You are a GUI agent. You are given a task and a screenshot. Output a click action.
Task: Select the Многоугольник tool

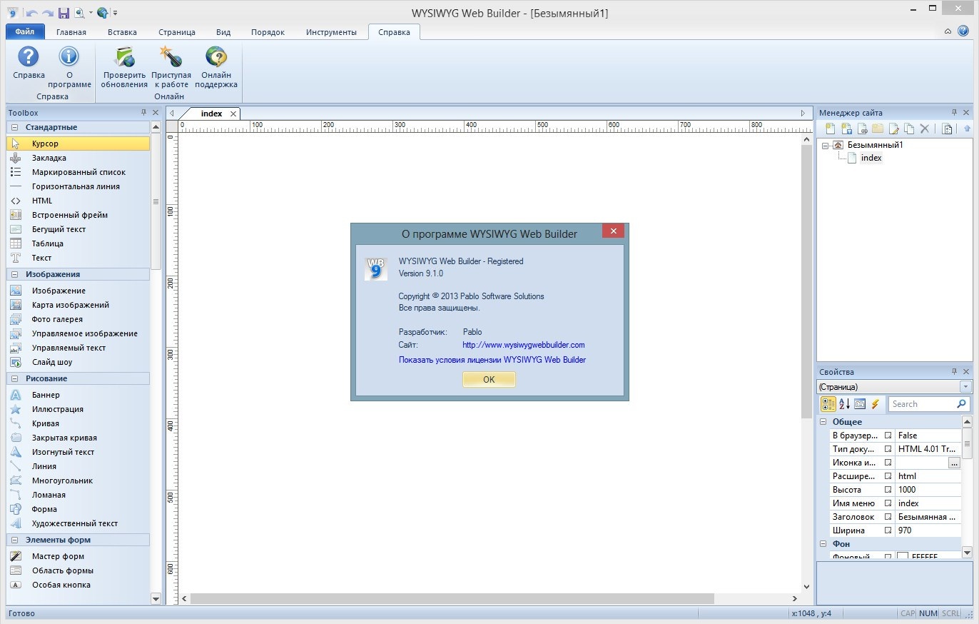coord(78,480)
